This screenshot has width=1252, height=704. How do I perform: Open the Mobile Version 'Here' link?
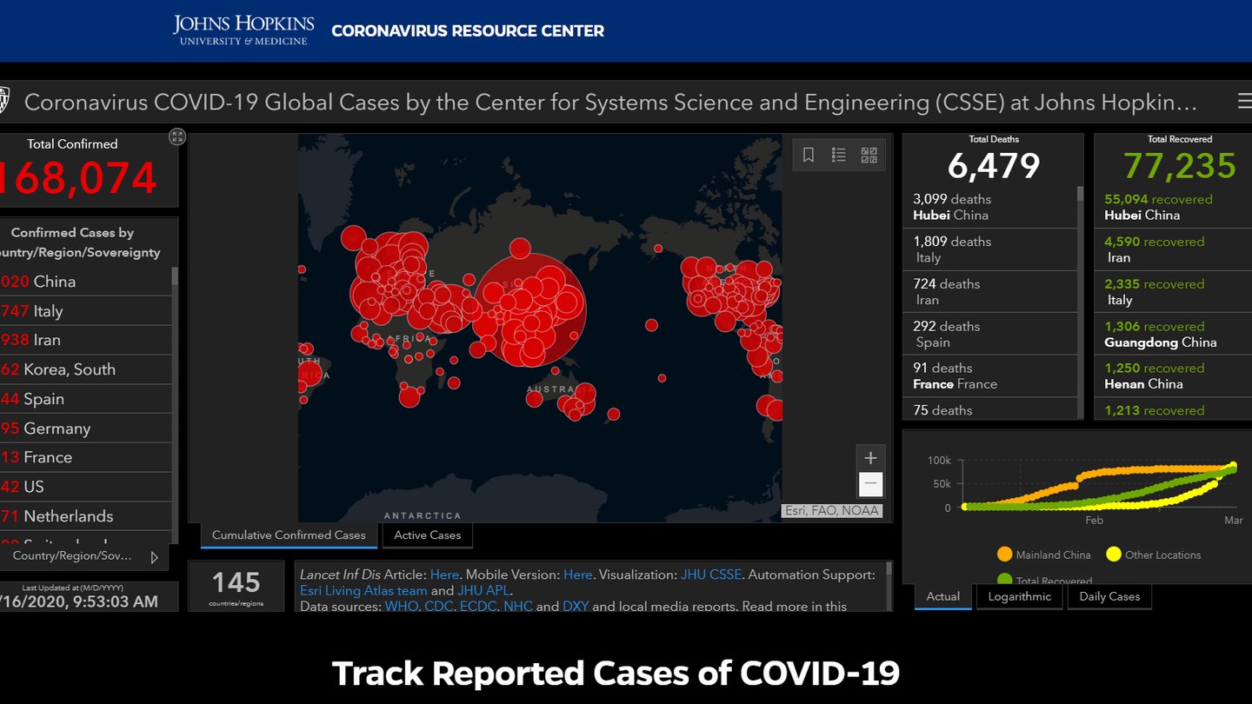coord(577,574)
